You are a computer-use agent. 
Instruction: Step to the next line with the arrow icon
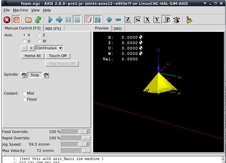click(x=59, y=20)
